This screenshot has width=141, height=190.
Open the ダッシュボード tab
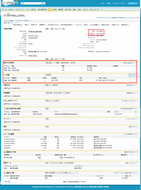click(94, 9)
